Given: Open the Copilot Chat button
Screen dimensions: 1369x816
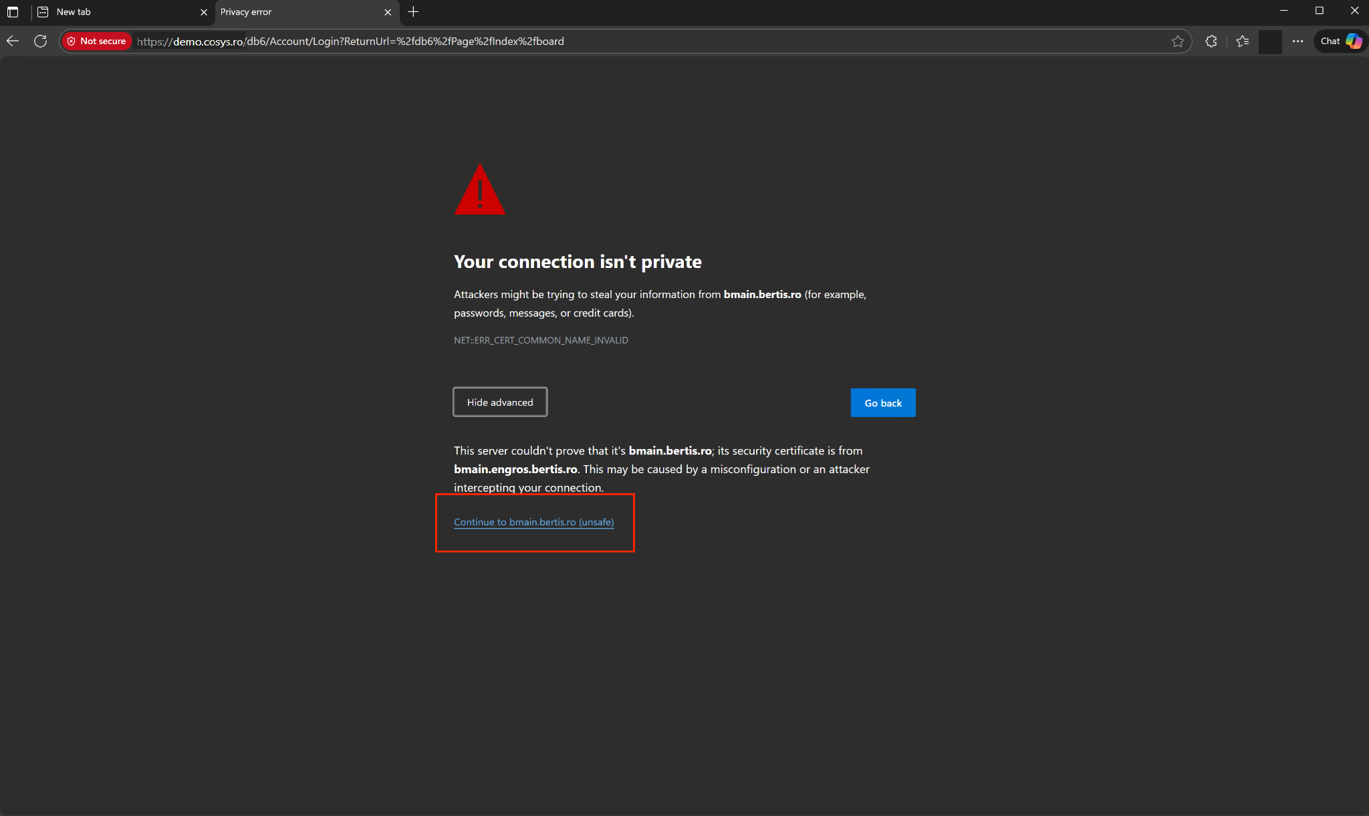Looking at the screenshot, I should [1340, 41].
